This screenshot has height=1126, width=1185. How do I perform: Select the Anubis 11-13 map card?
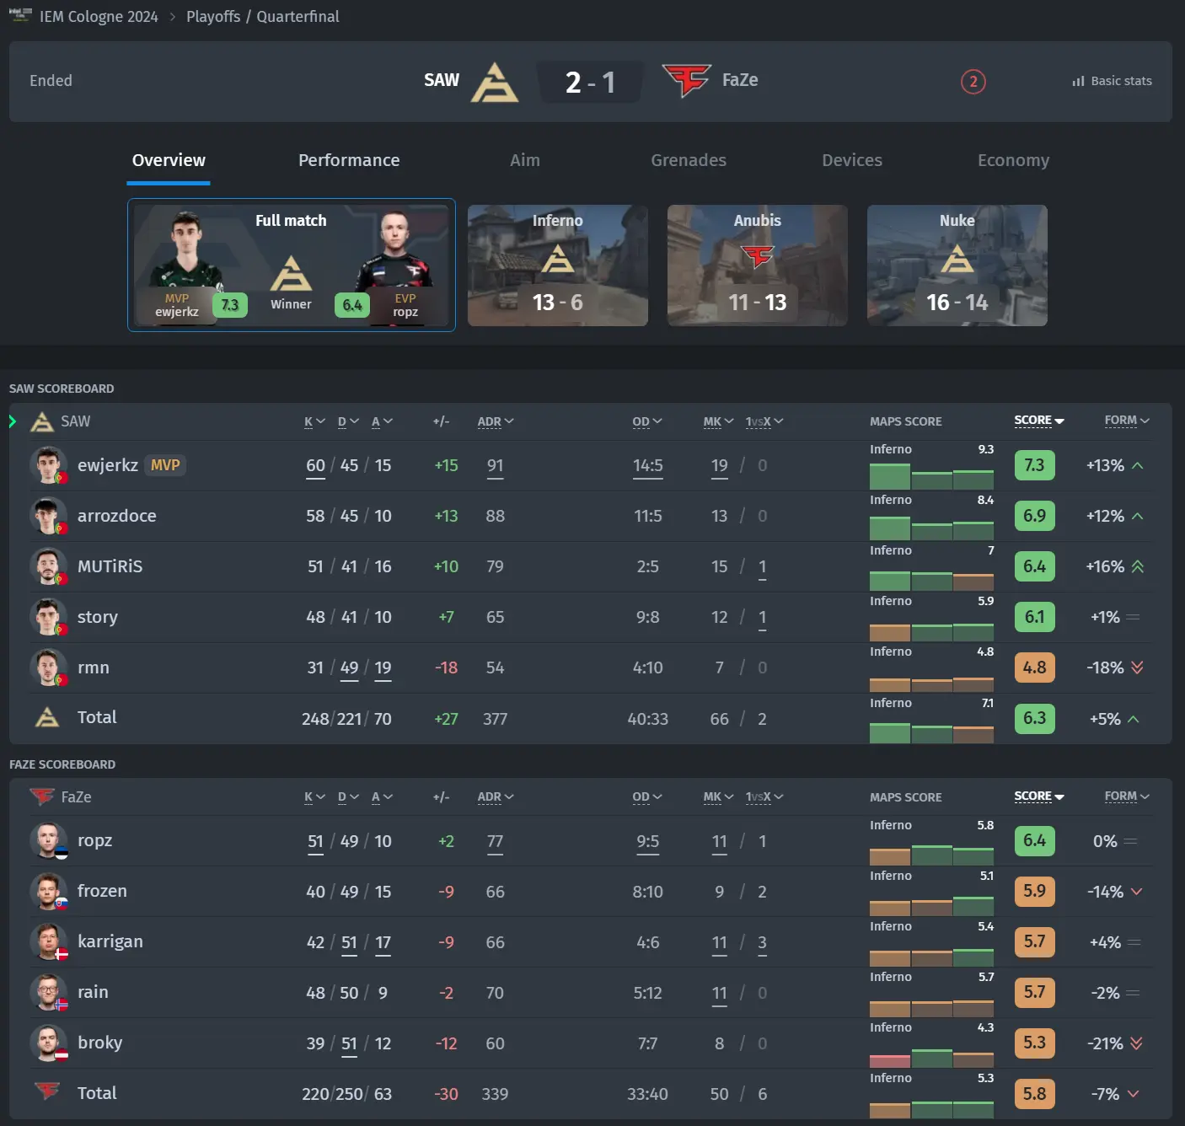tap(758, 265)
